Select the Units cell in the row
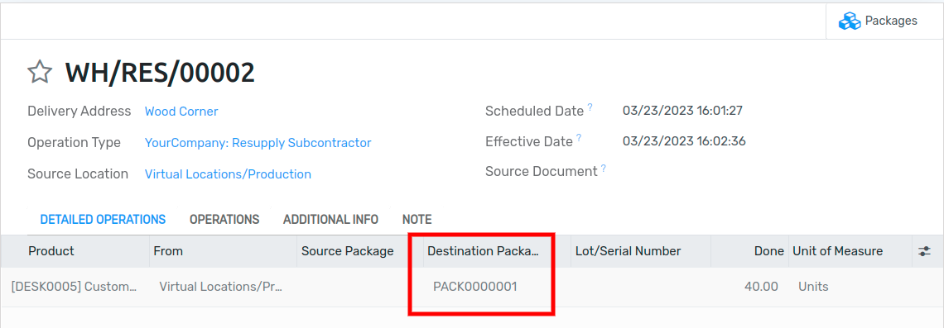Screen dimensions: 944x328 (x=850, y=287)
